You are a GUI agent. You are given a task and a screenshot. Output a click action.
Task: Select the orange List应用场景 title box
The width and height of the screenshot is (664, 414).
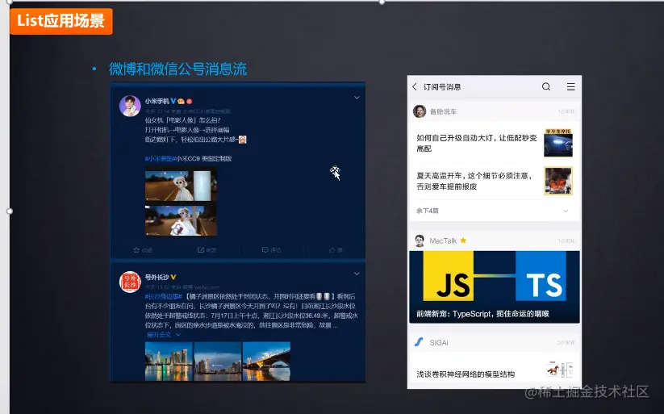pos(61,21)
